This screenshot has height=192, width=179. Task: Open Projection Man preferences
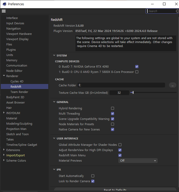16,129
